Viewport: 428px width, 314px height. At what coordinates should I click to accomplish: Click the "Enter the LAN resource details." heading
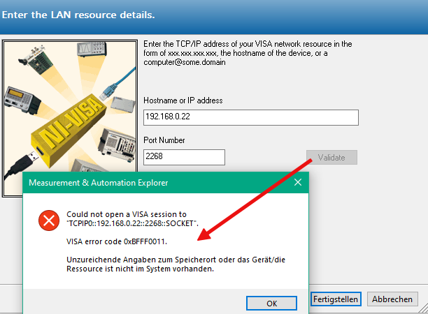[x=78, y=15]
